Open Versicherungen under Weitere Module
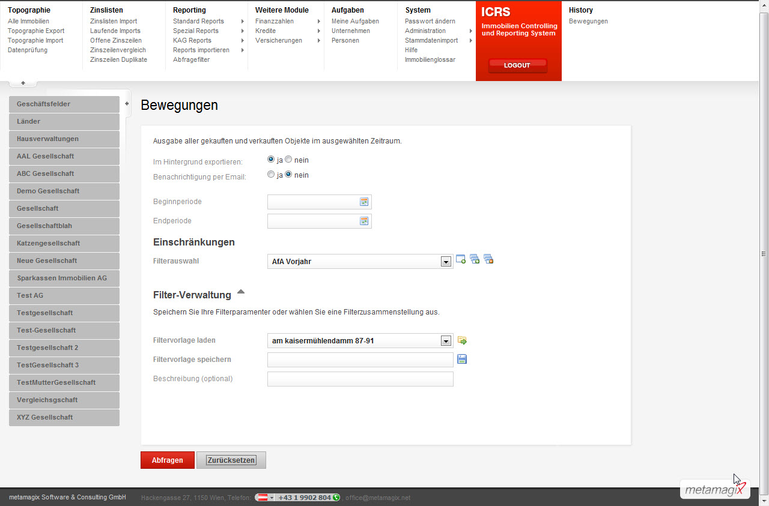 pyautogui.click(x=279, y=40)
